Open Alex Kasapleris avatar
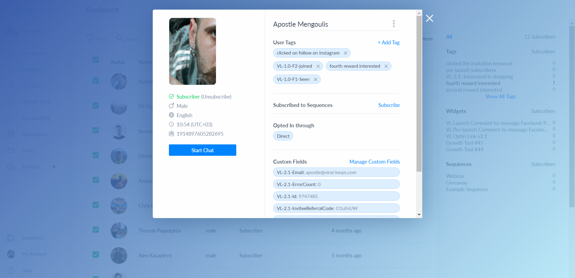575x278 pixels. pos(119,256)
